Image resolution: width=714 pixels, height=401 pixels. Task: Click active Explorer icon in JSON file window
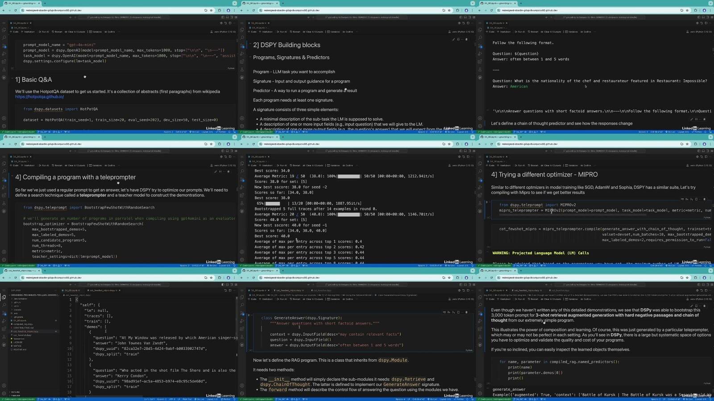tap(4, 297)
